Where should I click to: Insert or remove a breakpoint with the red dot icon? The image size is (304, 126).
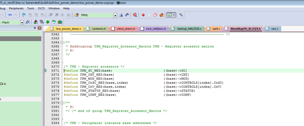[x=143, y=15]
